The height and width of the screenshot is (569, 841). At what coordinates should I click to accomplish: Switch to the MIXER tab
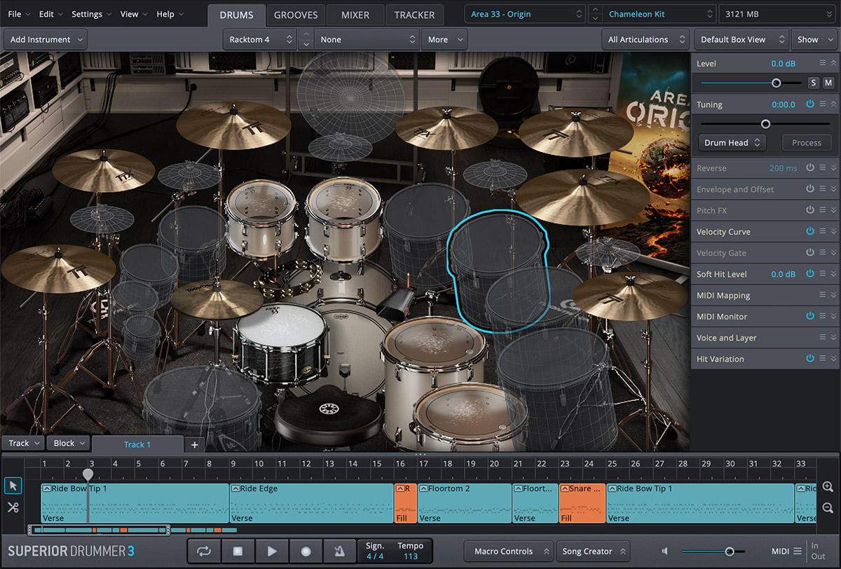pyautogui.click(x=355, y=15)
